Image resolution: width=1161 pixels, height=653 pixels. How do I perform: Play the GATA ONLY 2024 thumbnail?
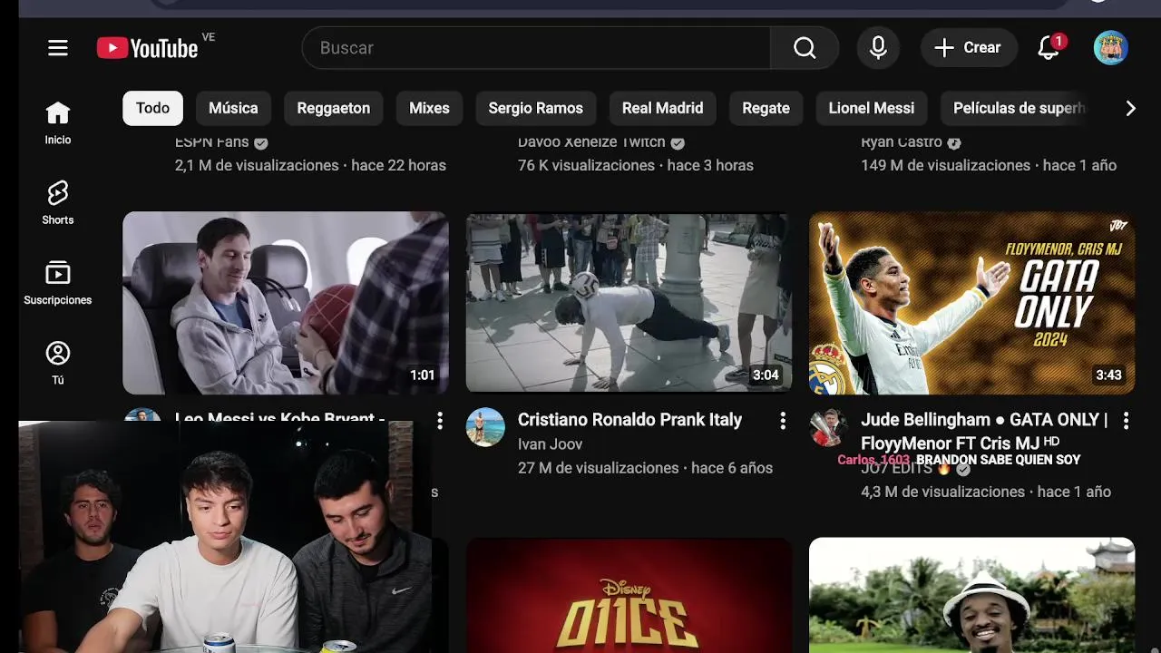pos(971,303)
